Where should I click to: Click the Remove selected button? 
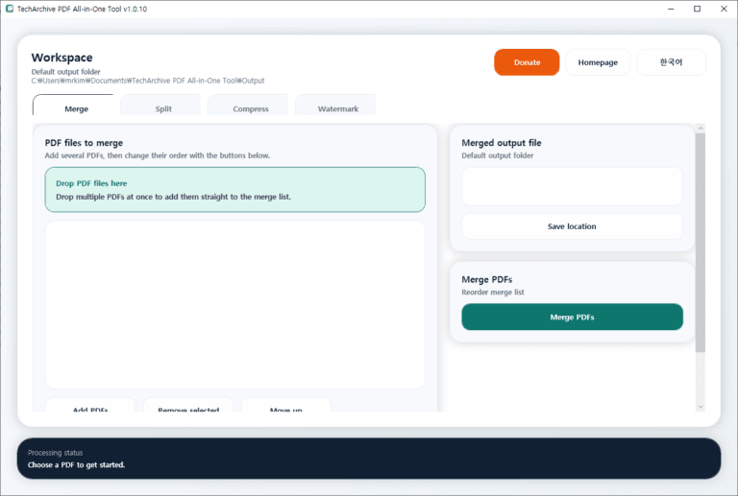pyautogui.click(x=188, y=406)
